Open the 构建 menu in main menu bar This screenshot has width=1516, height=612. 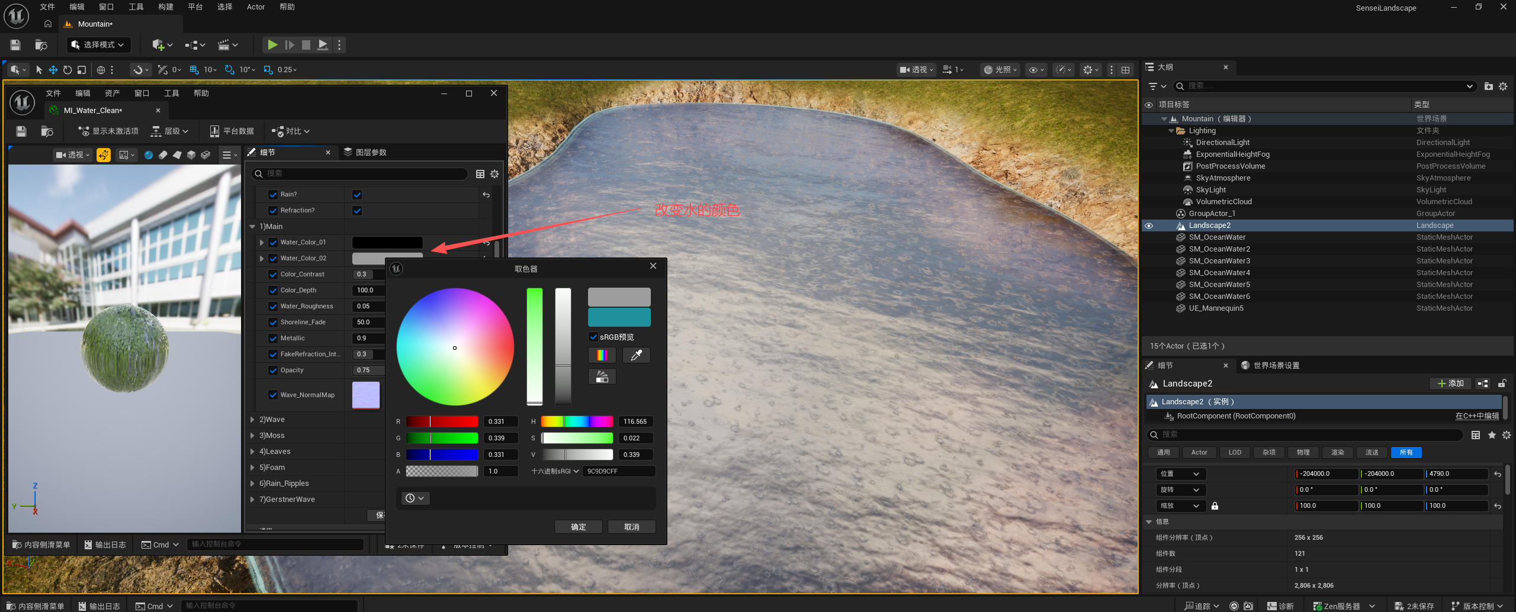click(x=166, y=7)
